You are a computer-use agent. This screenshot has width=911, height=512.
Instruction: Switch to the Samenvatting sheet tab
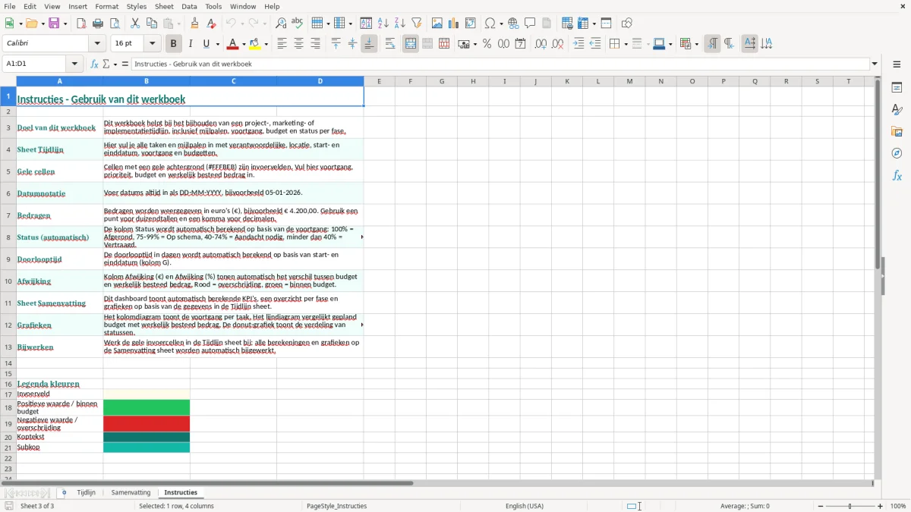pos(131,493)
